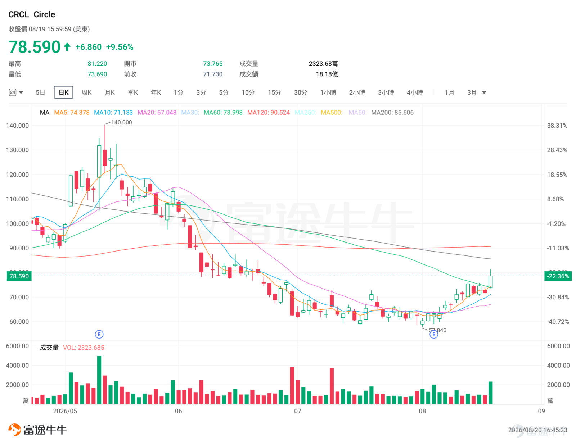
Task: Open the 年K yearly chart
Action: point(156,92)
